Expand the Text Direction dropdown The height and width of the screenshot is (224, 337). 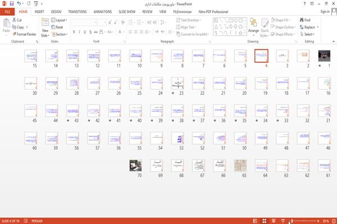pyautogui.click(x=189, y=20)
